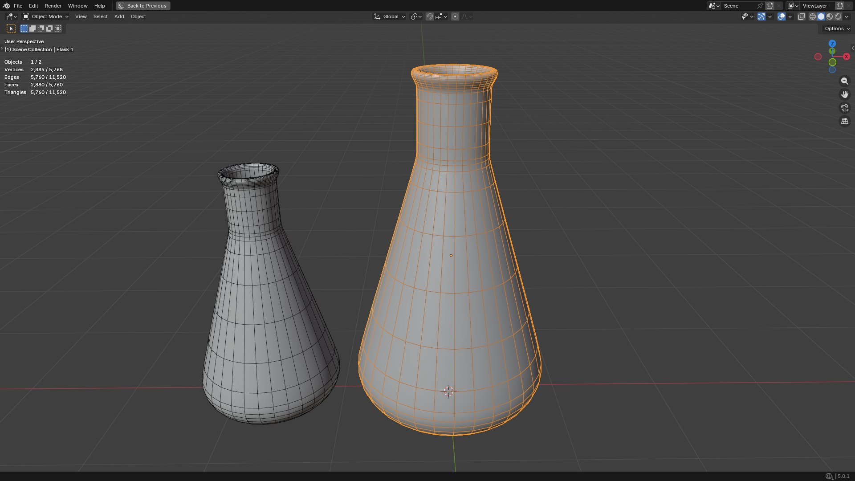The image size is (855, 481).
Task: Toggle proportional editing
Action: 455,16
